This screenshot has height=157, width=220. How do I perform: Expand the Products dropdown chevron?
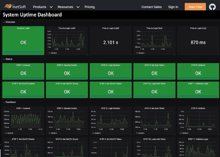point(51,7)
